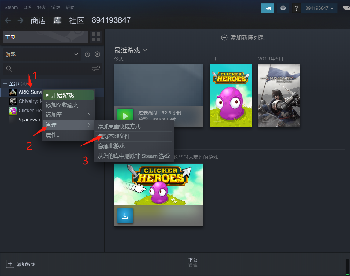Image resolution: width=350 pixels, height=276 pixels.
Task: Open advanced filter sliders icon
Action: click(96, 68)
